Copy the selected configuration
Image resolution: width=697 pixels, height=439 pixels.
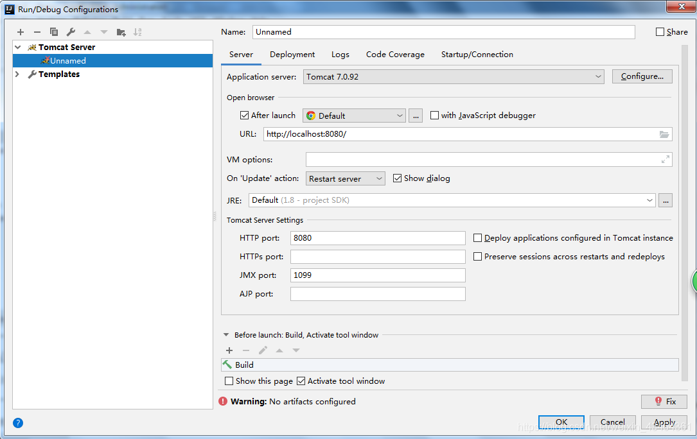[54, 32]
